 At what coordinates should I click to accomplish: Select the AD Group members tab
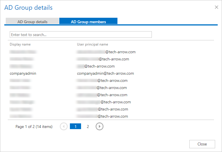(88, 21)
